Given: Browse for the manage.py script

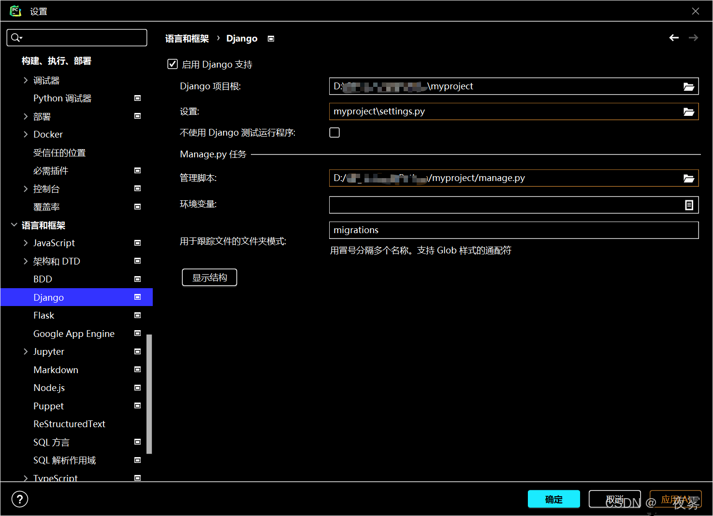Looking at the screenshot, I should [x=688, y=178].
